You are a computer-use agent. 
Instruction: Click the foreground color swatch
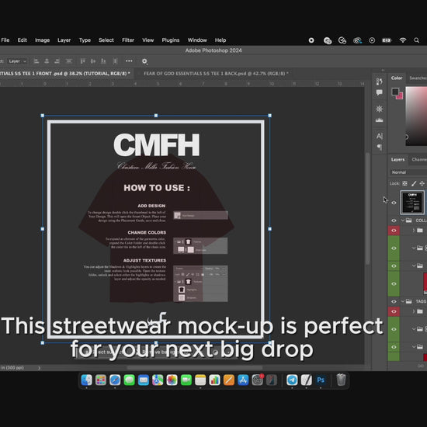[395, 92]
